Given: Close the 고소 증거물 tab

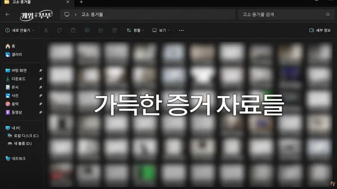Looking at the screenshot, I should point(68,2).
